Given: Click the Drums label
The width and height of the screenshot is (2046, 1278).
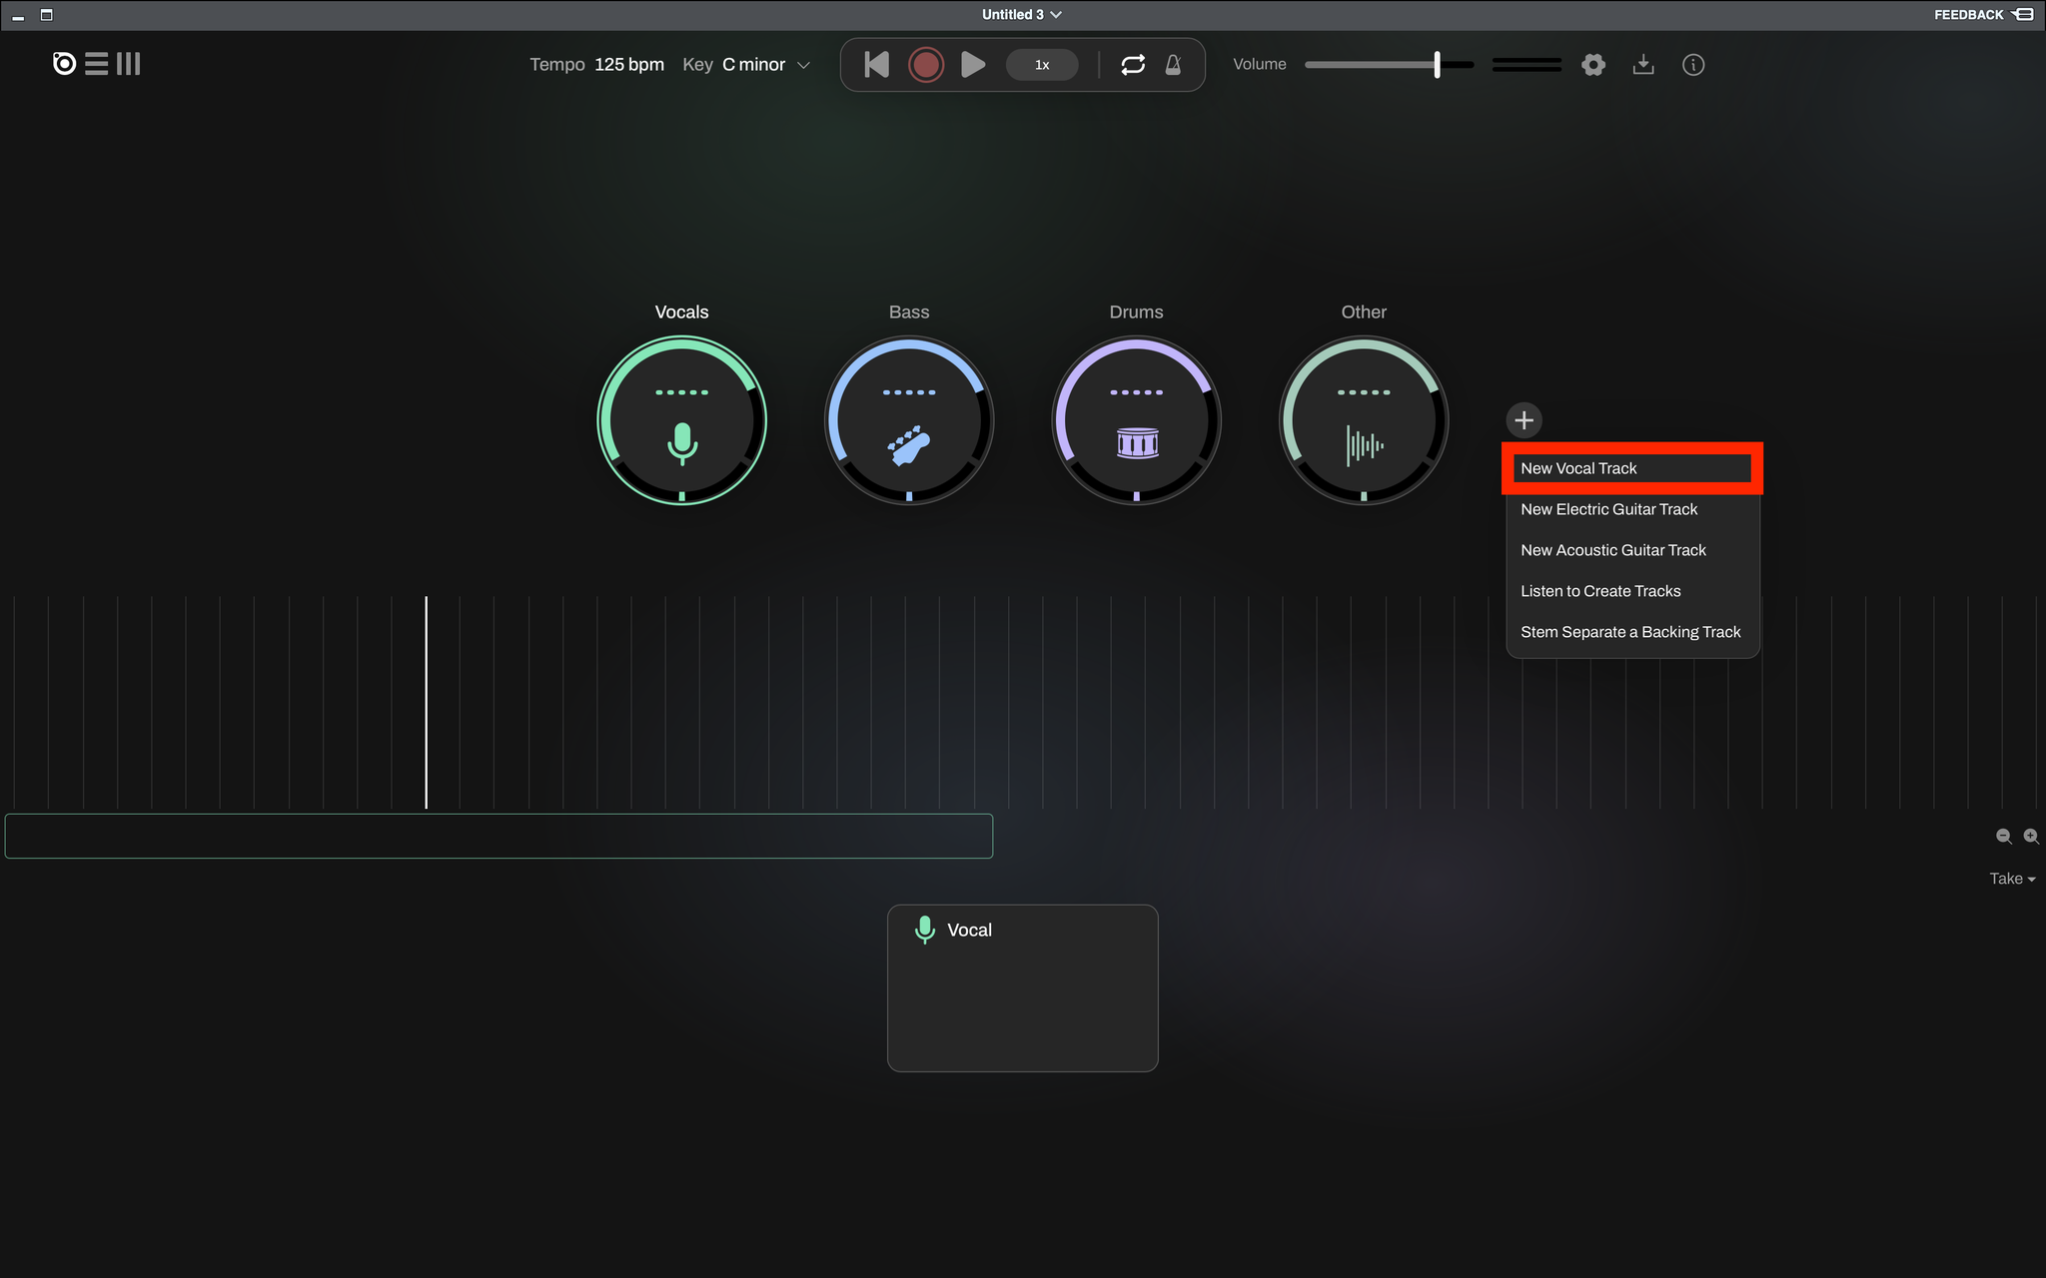Looking at the screenshot, I should click(1137, 313).
